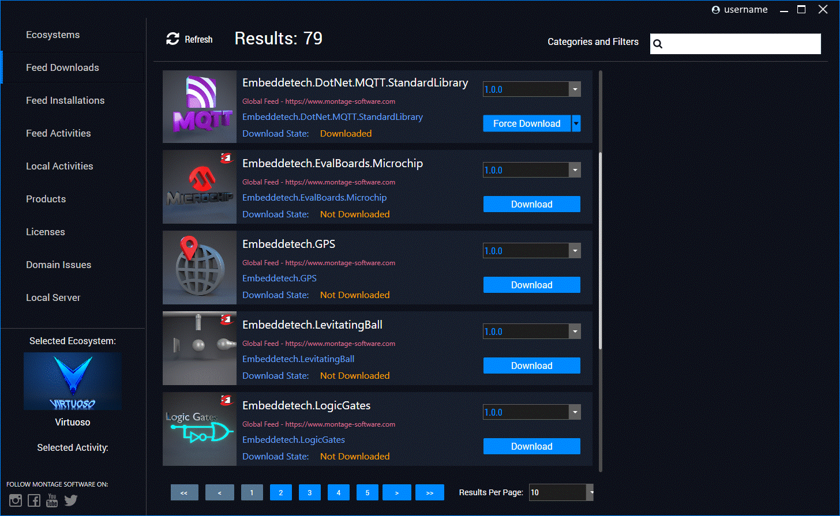Click the user account icon beside username

click(716, 10)
